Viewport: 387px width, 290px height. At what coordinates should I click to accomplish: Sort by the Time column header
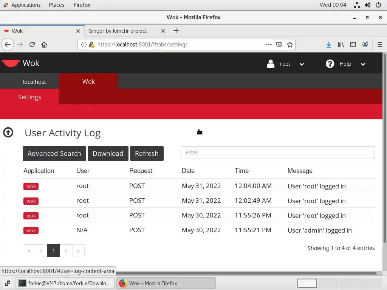[x=241, y=171]
